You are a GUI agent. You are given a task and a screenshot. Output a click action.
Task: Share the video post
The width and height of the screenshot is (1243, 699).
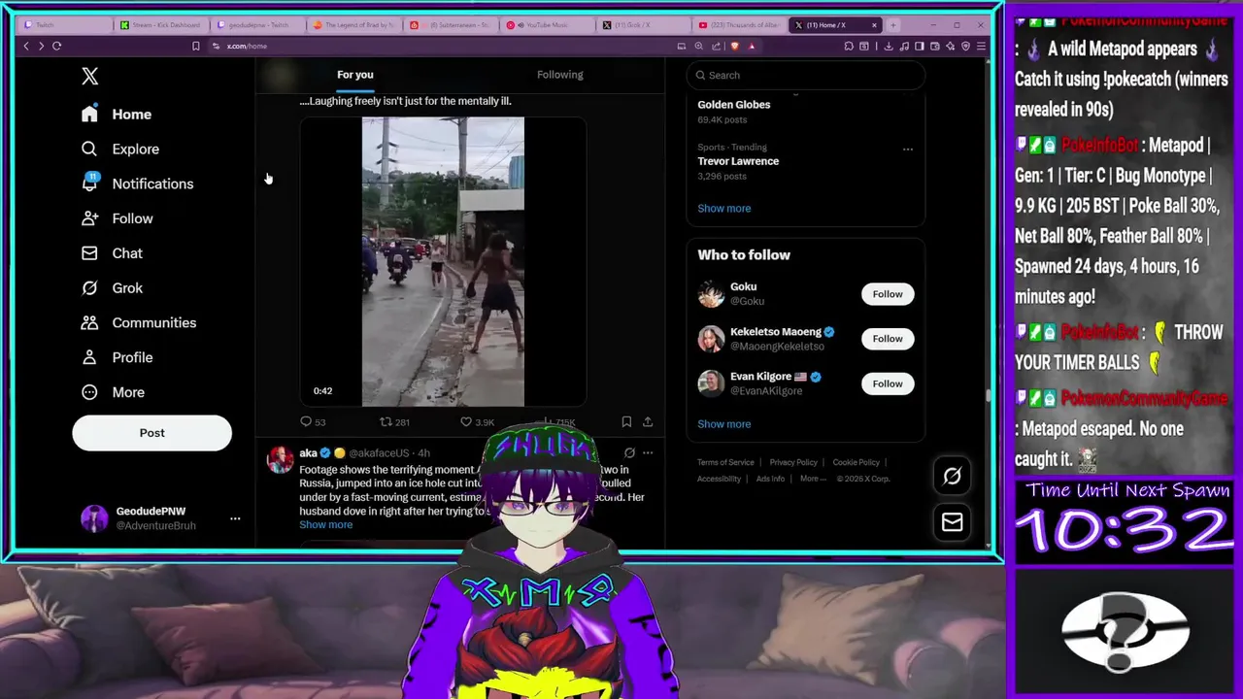(x=648, y=421)
